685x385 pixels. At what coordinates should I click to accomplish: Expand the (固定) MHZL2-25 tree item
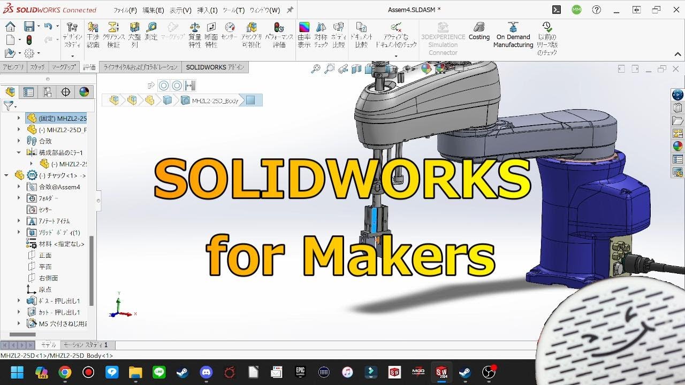coord(19,118)
